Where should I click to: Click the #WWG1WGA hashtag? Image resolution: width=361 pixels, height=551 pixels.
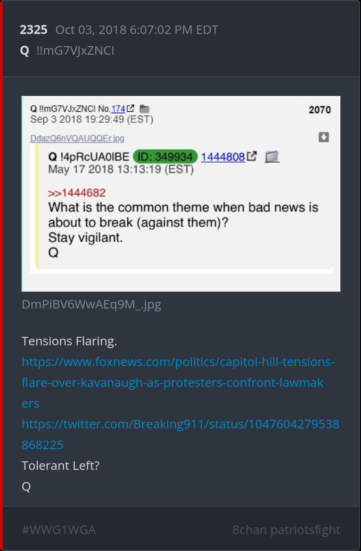[x=58, y=530]
